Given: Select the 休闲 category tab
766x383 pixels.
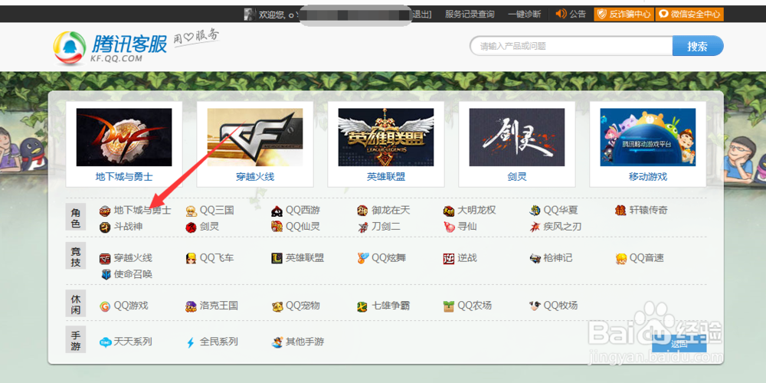Looking at the screenshot, I should pyautogui.click(x=76, y=303).
